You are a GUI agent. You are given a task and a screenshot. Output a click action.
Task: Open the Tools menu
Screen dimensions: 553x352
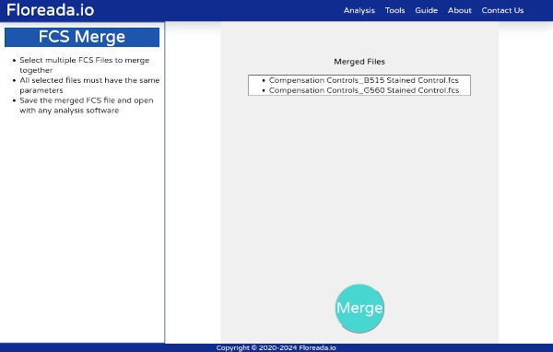[394, 10]
